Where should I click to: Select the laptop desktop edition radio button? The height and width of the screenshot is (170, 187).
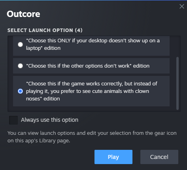pos(20,44)
